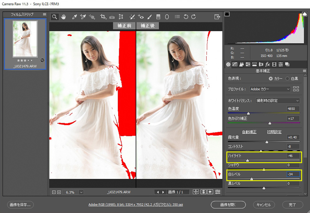Screen dimensions: 310x213
Task: Rotate image counterclockwise
Action: (x=186, y=17)
